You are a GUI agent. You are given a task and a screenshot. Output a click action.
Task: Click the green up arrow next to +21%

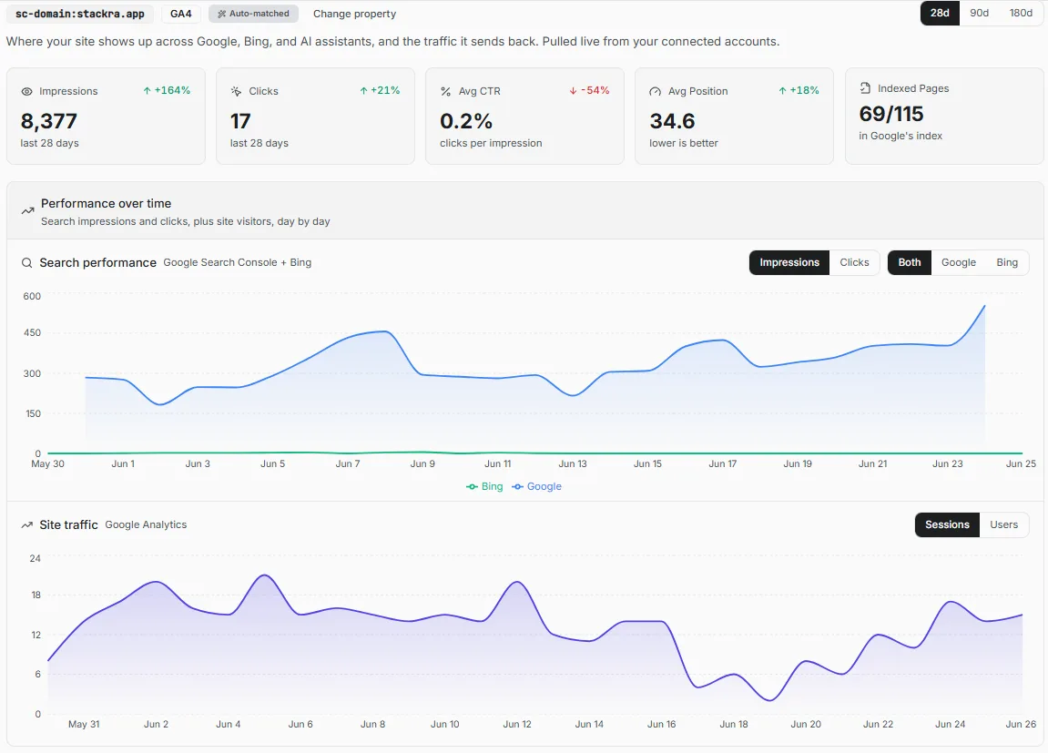pyautogui.click(x=363, y=90)
